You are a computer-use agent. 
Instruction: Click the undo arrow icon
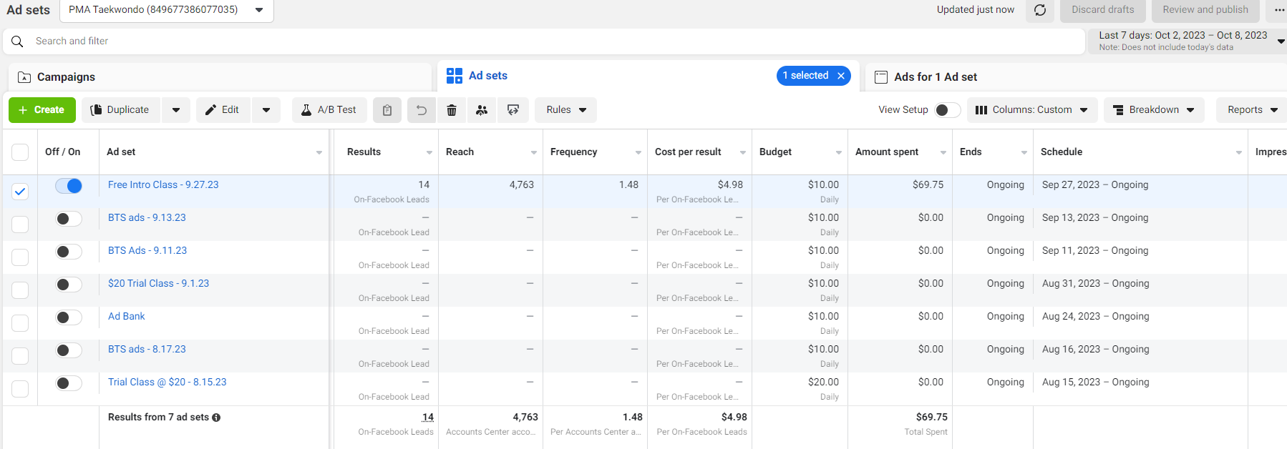pos(422,110)
